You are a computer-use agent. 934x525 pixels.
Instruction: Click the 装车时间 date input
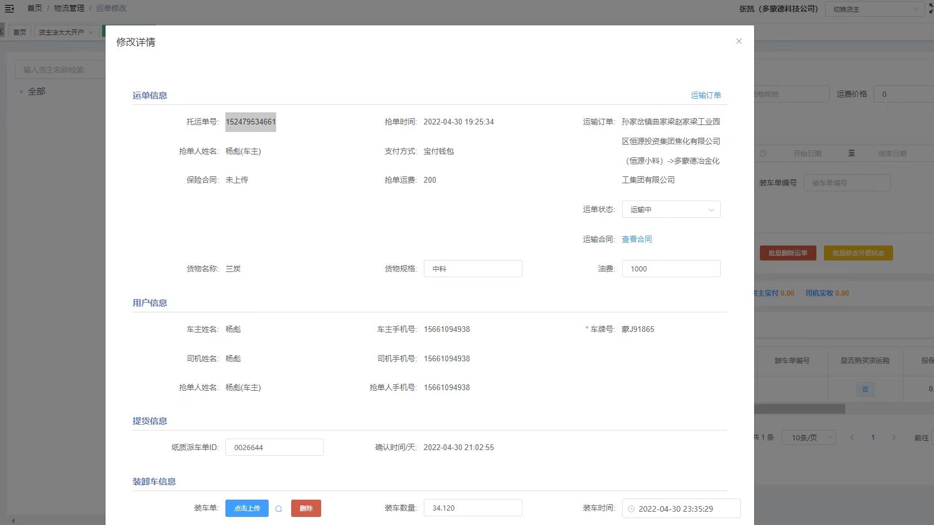tap(681, 509)
